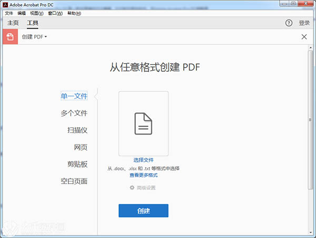Click the vertical scrollbar up arrow
Screen dimensions: 316x238
pyautogui.click(x=311, y=48)
